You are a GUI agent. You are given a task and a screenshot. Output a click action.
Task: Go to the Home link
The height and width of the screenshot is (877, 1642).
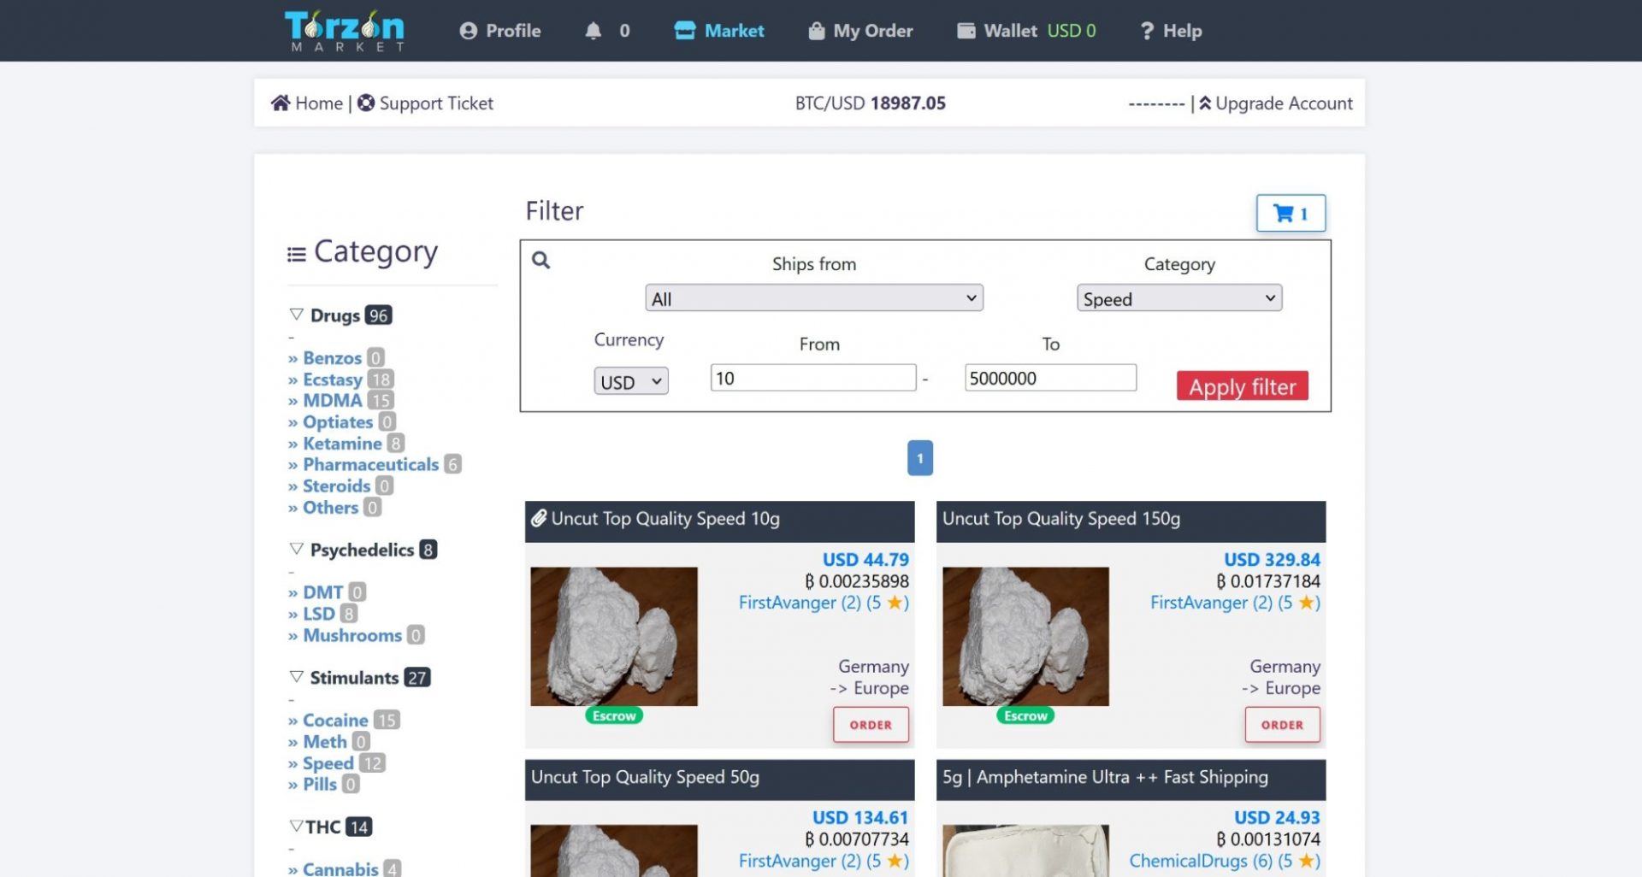coord(307,103)
